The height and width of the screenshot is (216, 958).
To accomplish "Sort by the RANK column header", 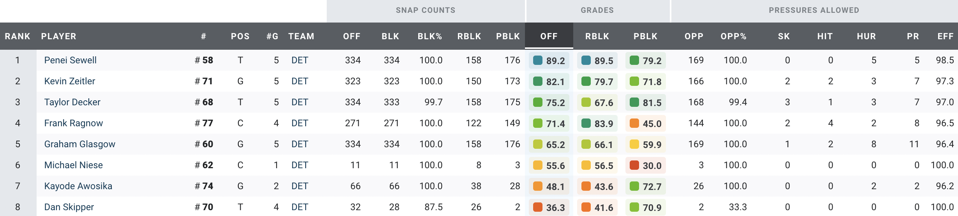I will click(x=17, y=36).
